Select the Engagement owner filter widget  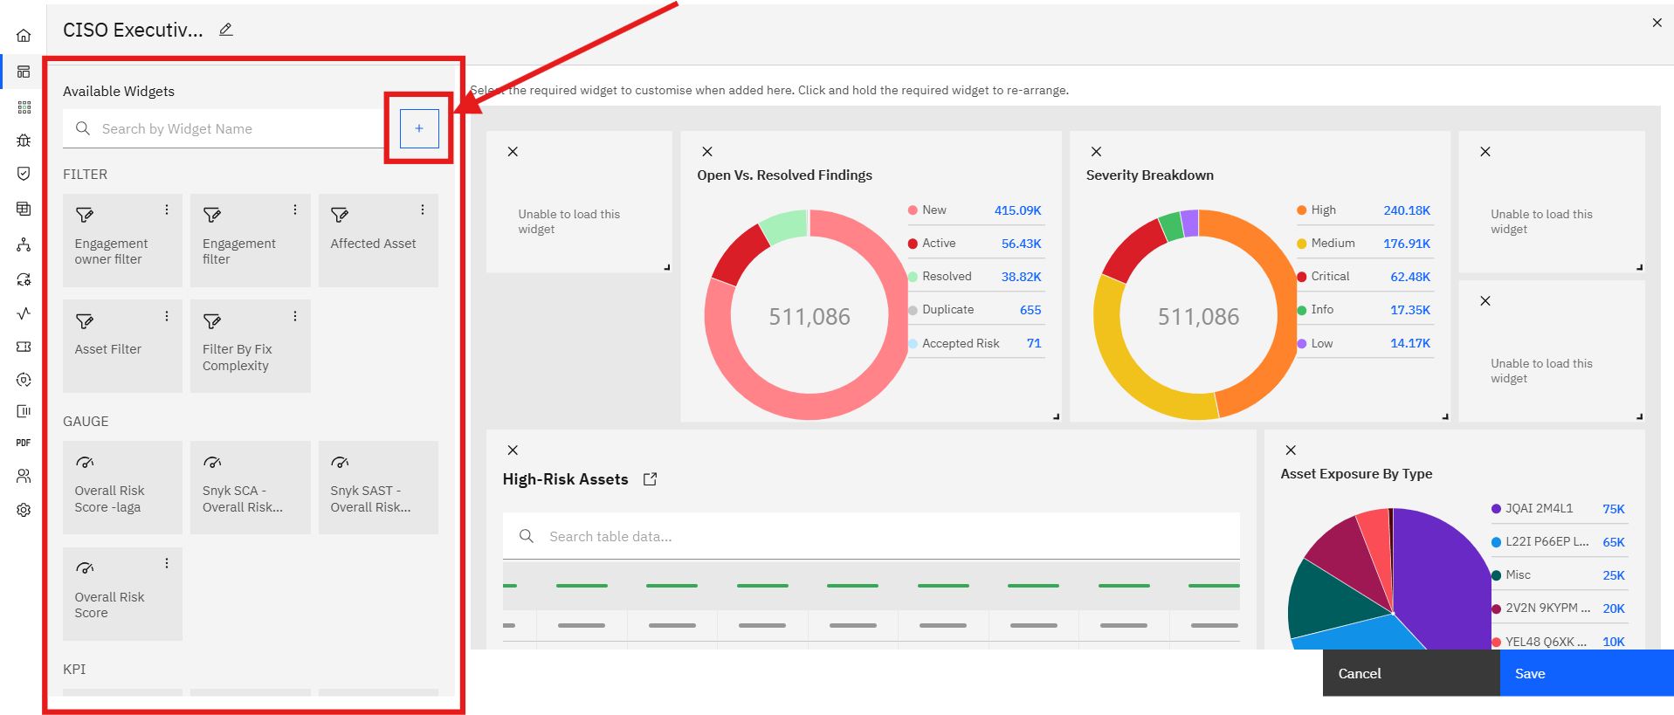click(123, 240)
